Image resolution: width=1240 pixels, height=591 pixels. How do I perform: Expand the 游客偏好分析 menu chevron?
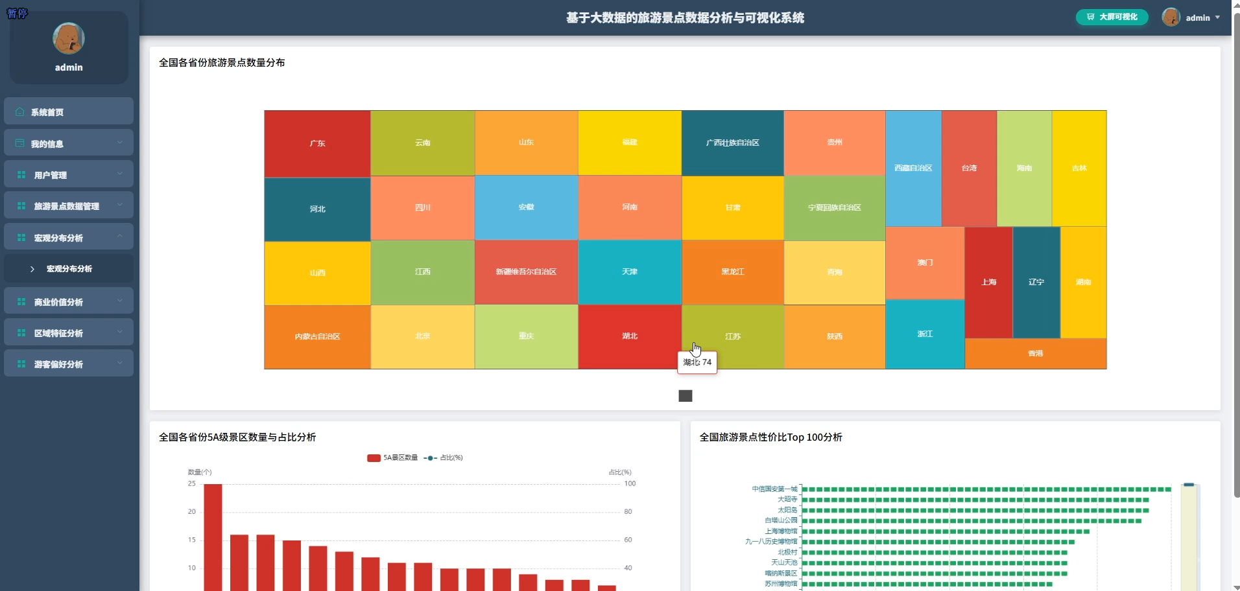tap(120, 363)
